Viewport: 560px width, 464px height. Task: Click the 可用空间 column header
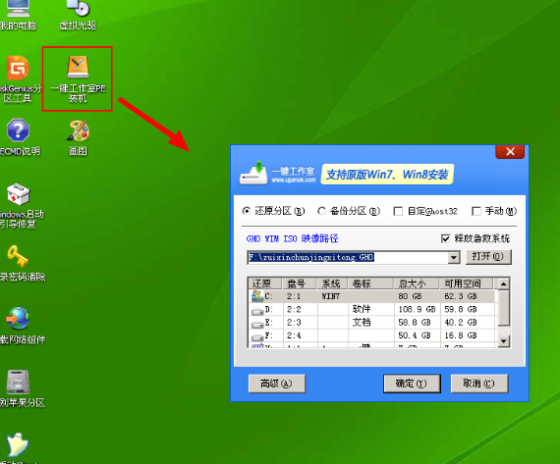coord(467,284)
